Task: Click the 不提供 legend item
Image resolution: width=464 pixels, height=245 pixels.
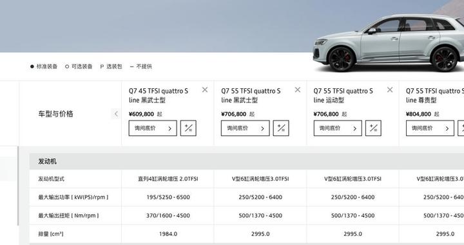Action: (141, 66)
